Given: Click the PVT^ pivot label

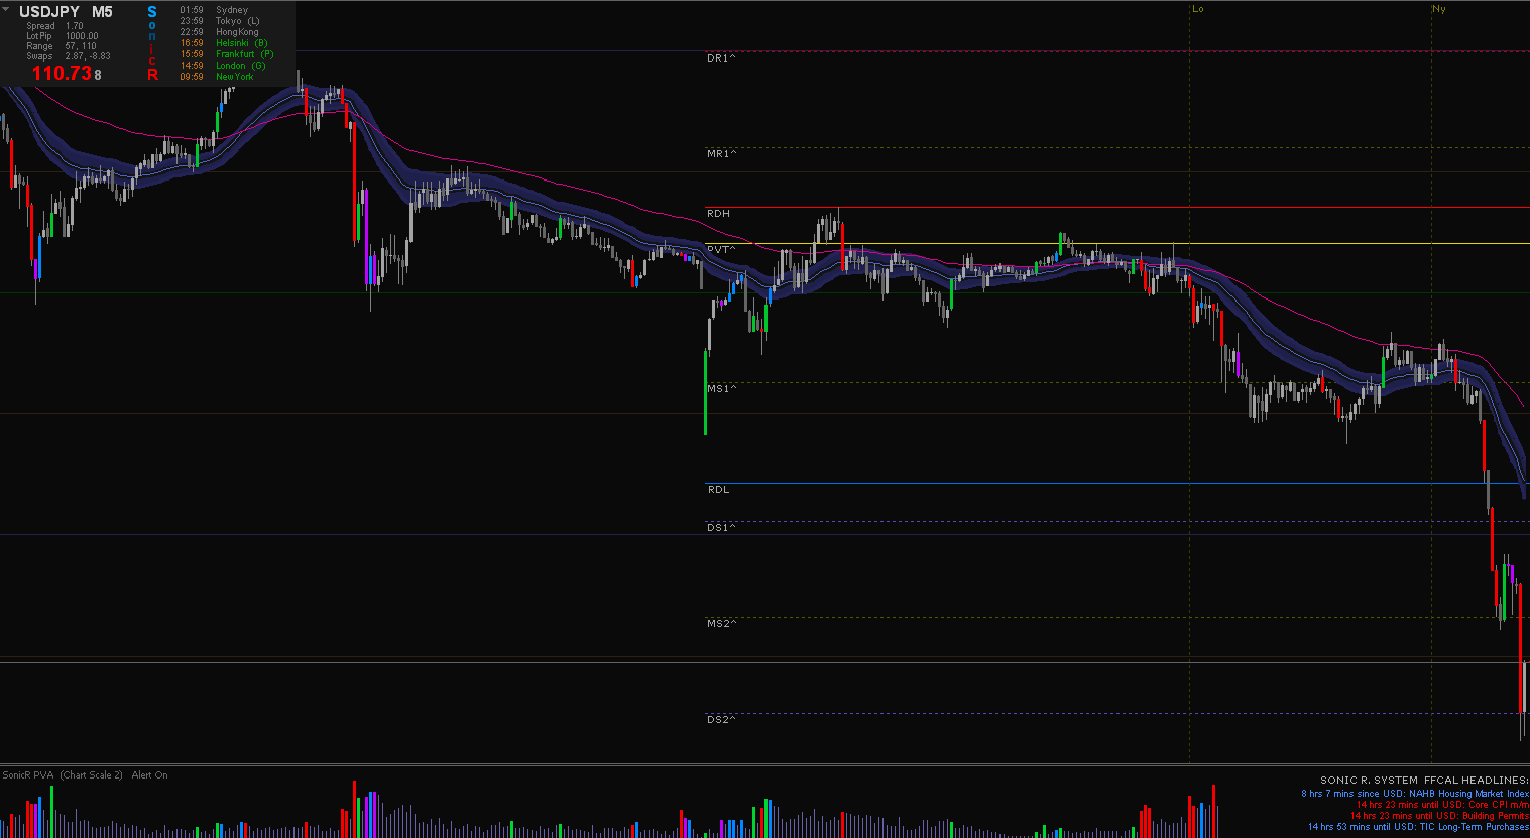Looking at the screenshot, I should tap(721, 250).
